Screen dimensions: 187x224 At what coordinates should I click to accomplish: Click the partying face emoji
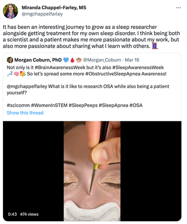[23, 74]
